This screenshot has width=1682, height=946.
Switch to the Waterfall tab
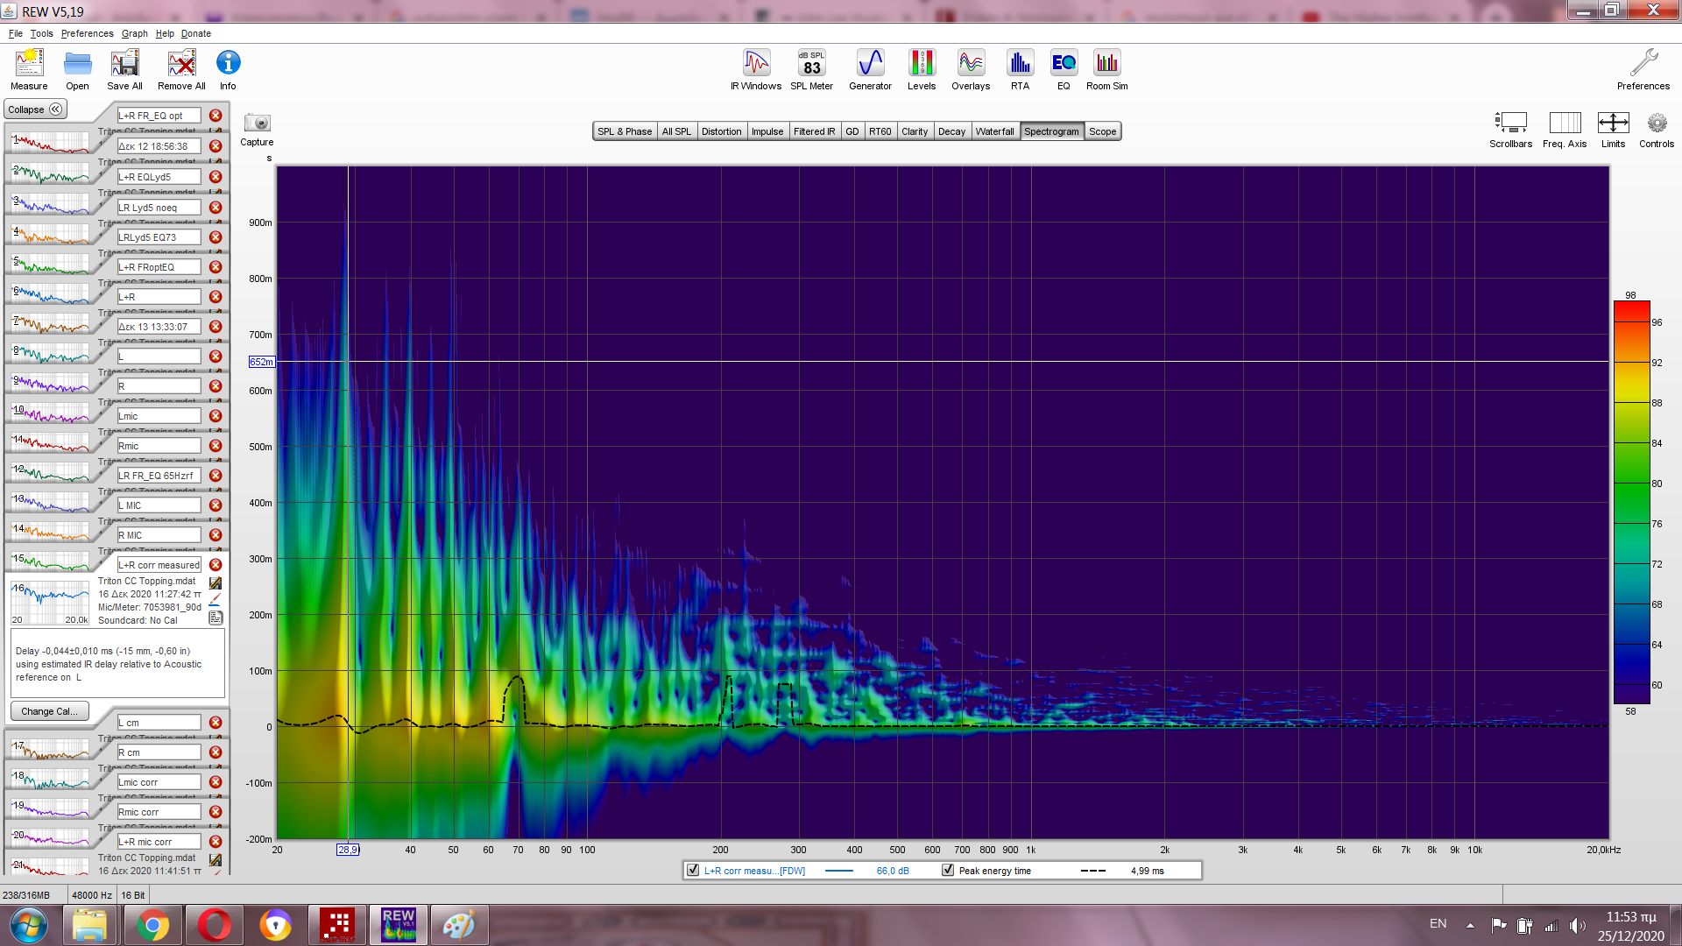[994, 131]
